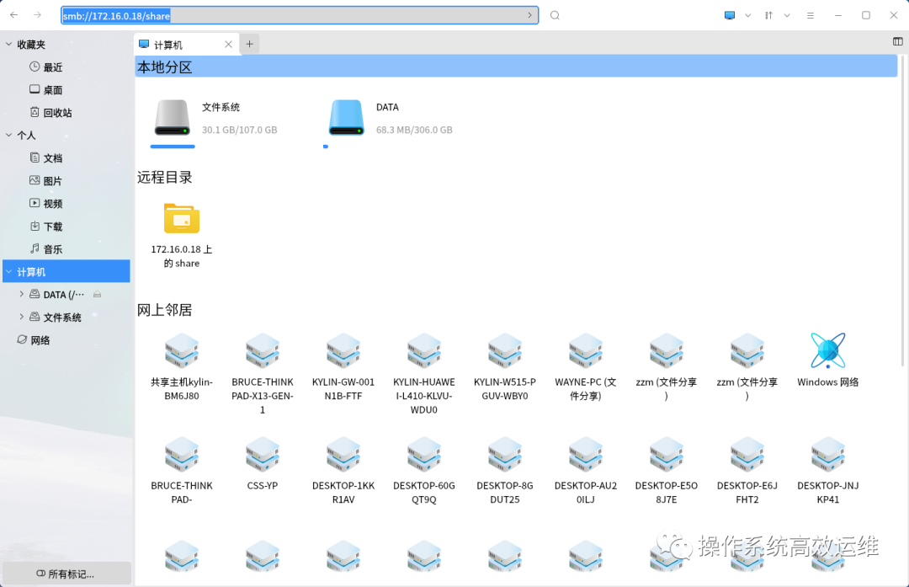909x587 pixels.
Task: Click the 所有标记... button
Action: point(66,574)
